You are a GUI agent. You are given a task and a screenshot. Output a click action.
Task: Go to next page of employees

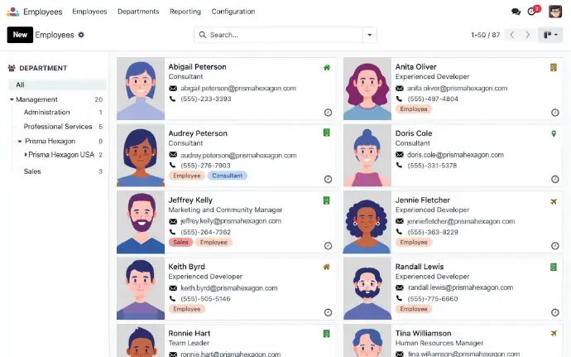(x=528, y=35)
